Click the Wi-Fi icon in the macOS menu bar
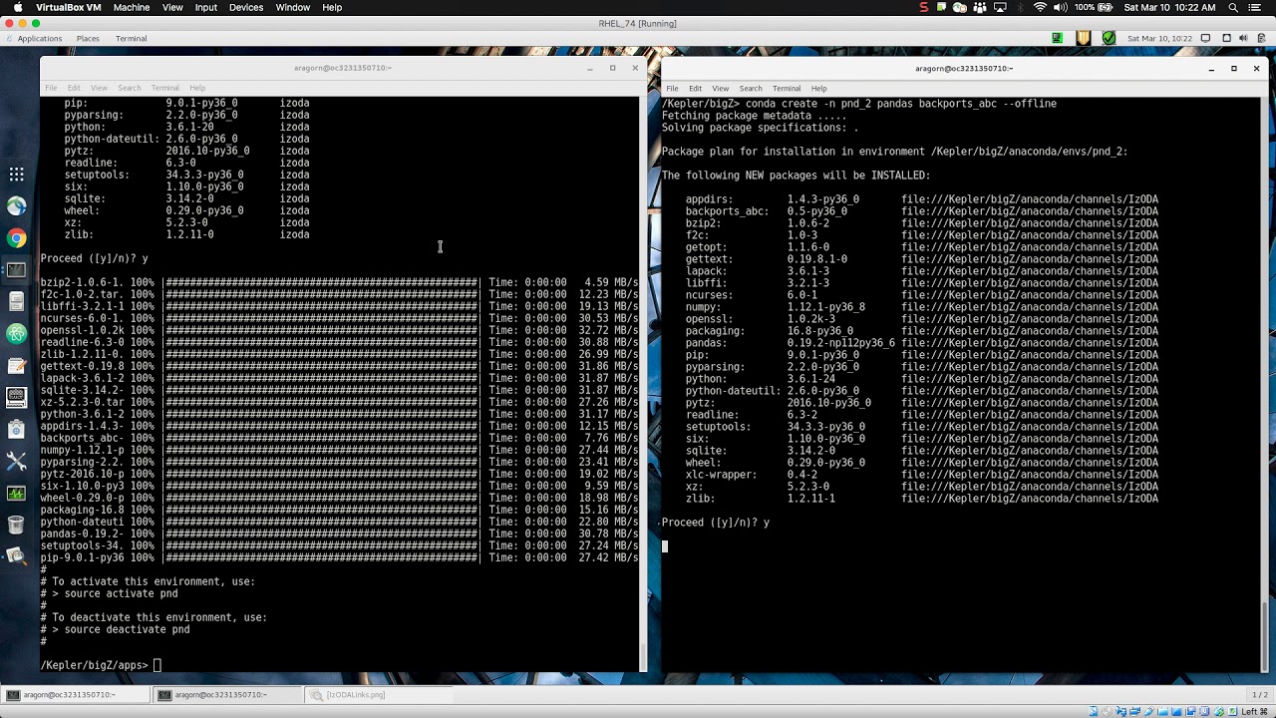The width and height of the screenshot is (1276, 718). pos(1041,7)
